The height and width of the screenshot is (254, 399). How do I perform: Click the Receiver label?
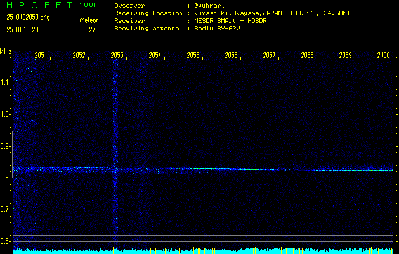click(x=129, y=21)
